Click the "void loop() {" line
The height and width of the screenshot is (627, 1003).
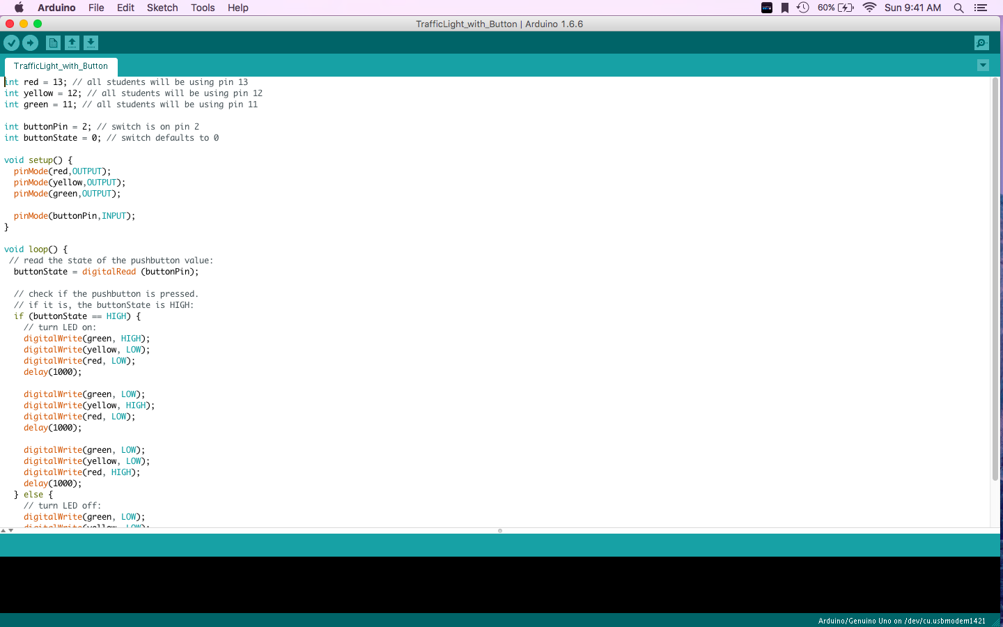(36, 249)
